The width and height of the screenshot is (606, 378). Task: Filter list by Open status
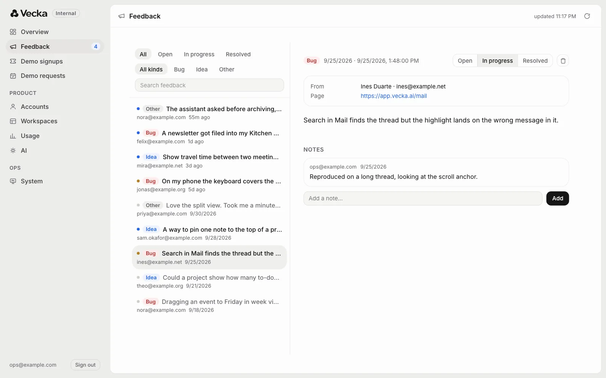point(165,54)
